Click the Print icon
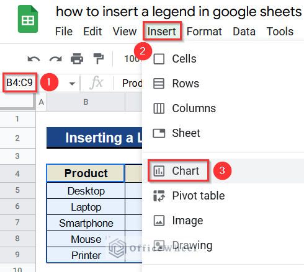Image resolution: width=304 pixels, height=272 pixels. coord(77,59)
